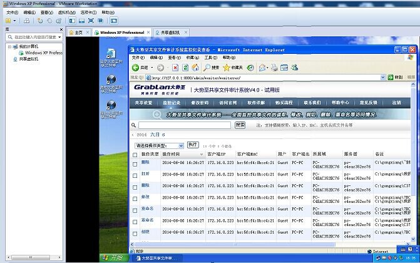Click the IE Back button
The image size is (420, 263).
136,68
